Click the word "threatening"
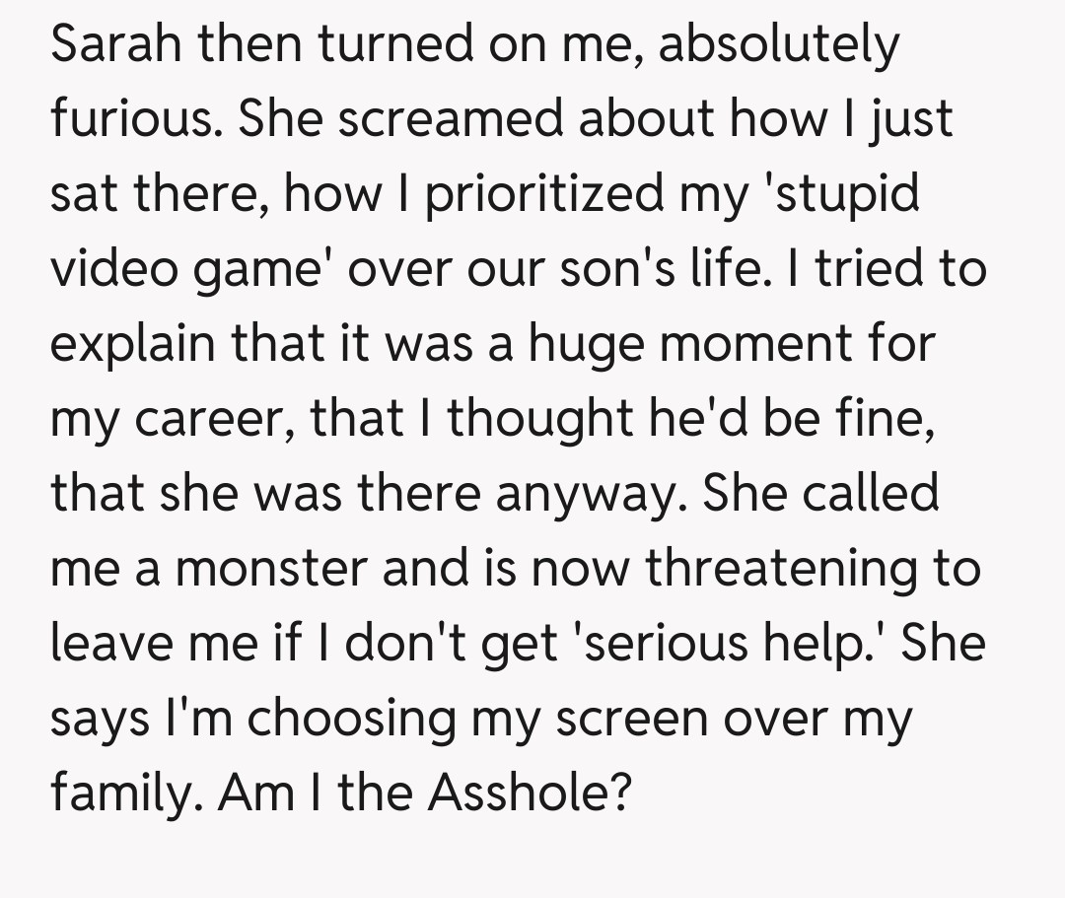Image resolution: width=1065 pixels, height=898 pixels. 772,568
